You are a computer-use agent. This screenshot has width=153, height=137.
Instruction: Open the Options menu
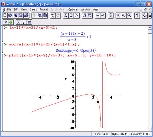click(73, 10)
